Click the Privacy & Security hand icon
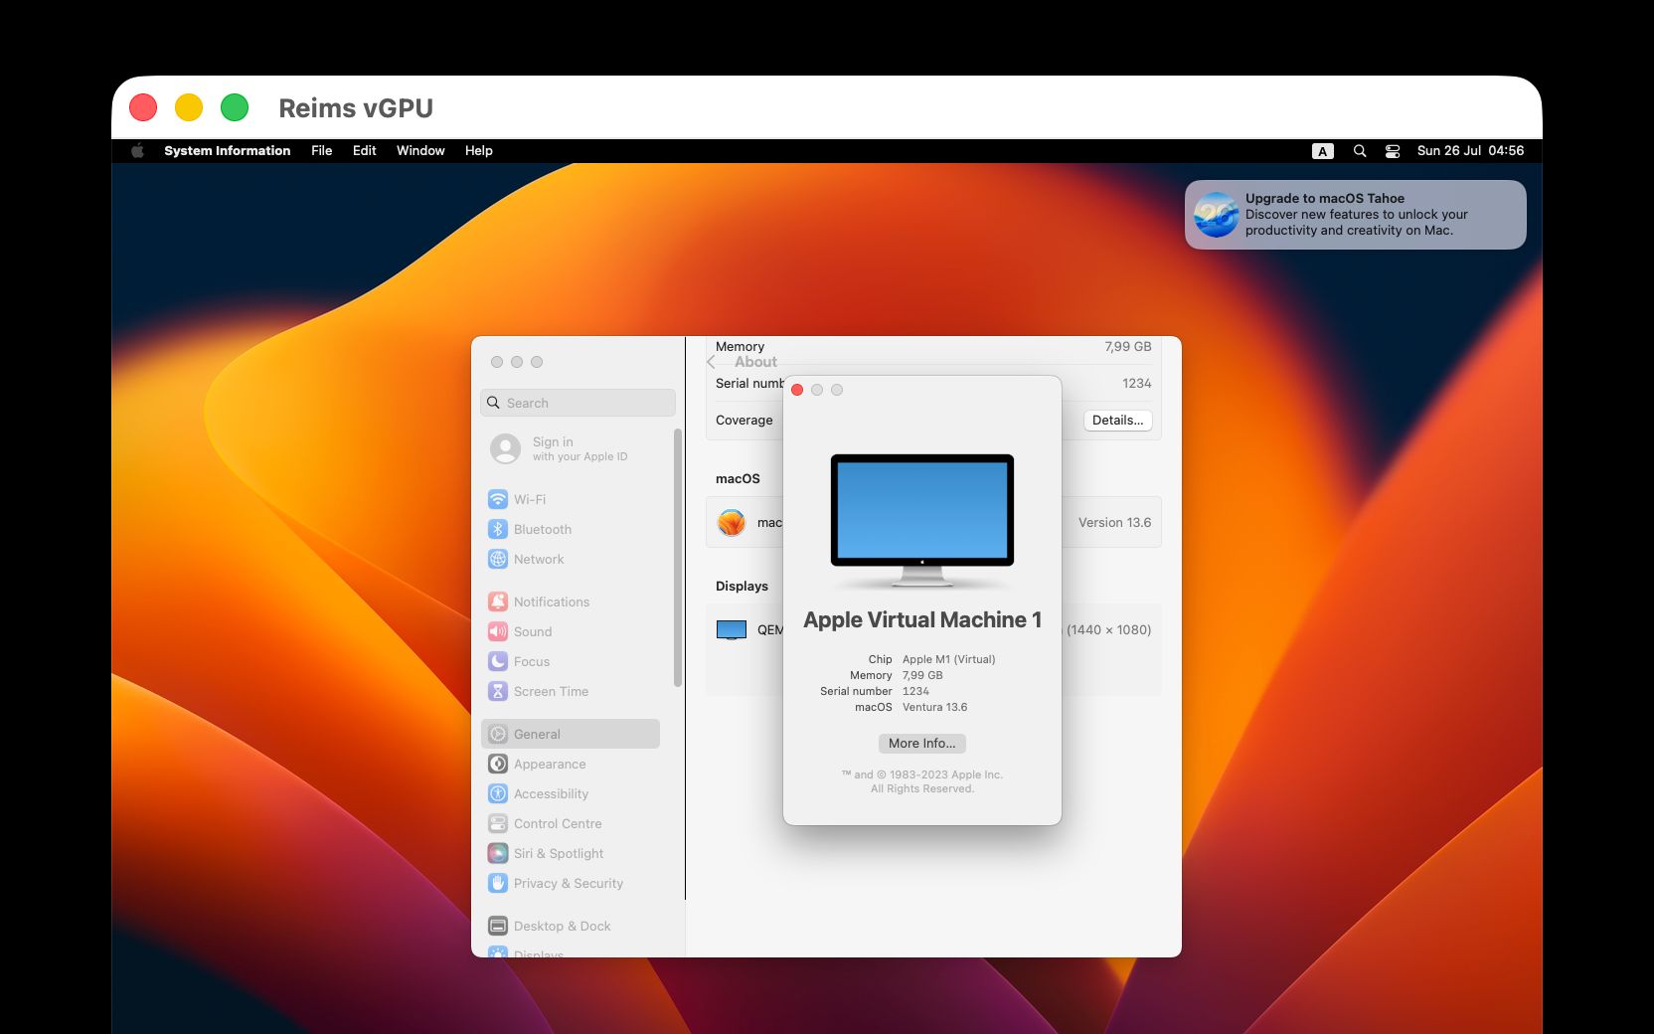Screen dimensions: 1654x1034 point(498,883)
